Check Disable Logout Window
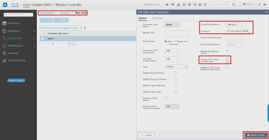Image resolution: width=269 pixels, height=140 pixels. 175,85
